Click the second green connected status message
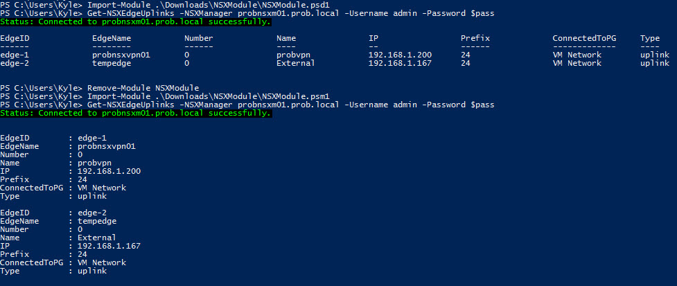The width and height of the screenshot is (677, 286). [x=136, y=113]
